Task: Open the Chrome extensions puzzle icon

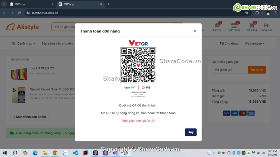Action: point(257,13)
